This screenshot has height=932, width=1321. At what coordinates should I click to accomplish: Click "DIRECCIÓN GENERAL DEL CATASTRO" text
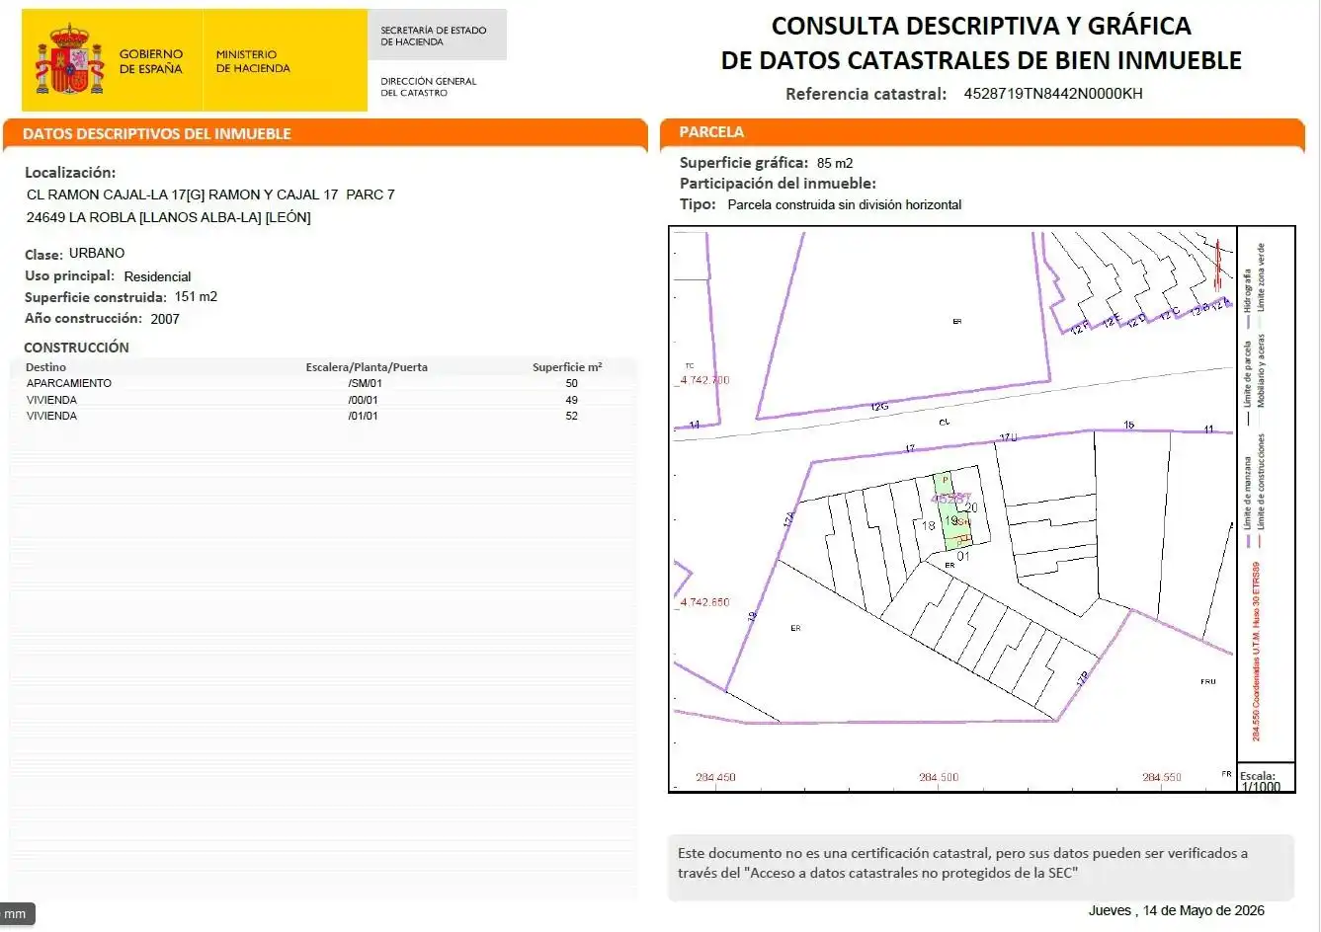429,87
